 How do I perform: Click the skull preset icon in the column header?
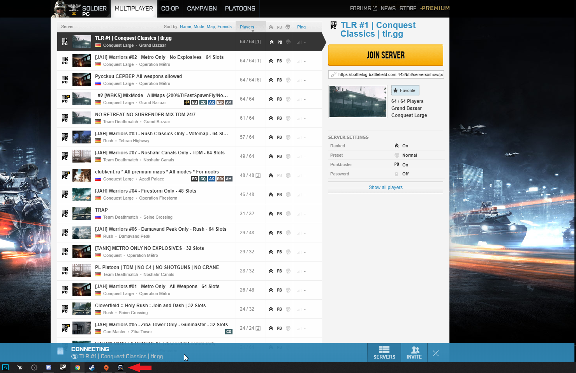coord(288,27)
